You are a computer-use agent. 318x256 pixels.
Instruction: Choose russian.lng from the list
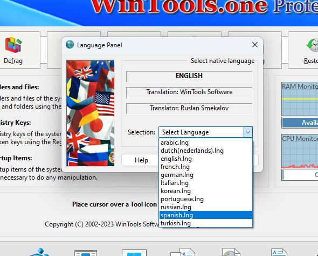tap(206, 207)
